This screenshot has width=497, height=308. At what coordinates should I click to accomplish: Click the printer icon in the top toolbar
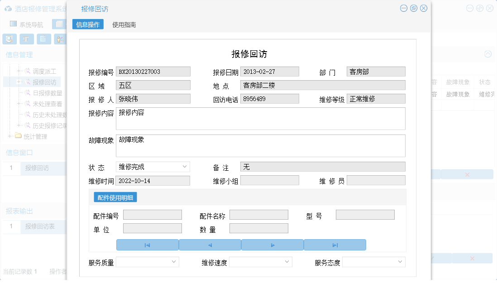click(27, 39)
